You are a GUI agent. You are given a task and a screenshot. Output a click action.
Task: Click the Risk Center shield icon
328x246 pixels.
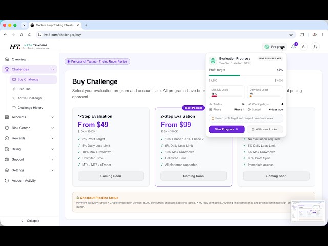coord(7,128)
